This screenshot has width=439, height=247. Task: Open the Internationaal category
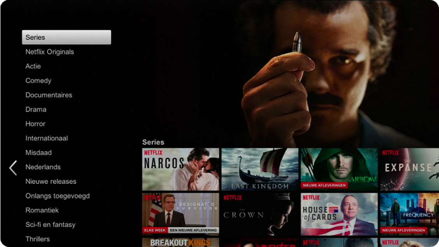point(46,138)
